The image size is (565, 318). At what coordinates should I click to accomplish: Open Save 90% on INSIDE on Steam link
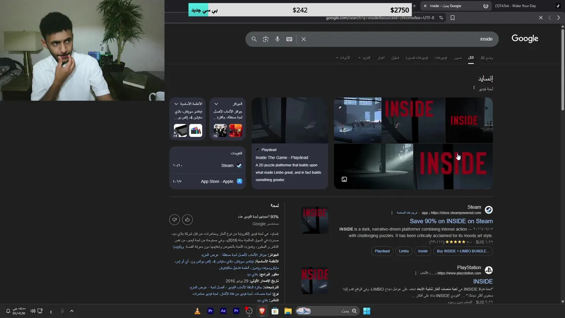[451, 221]
